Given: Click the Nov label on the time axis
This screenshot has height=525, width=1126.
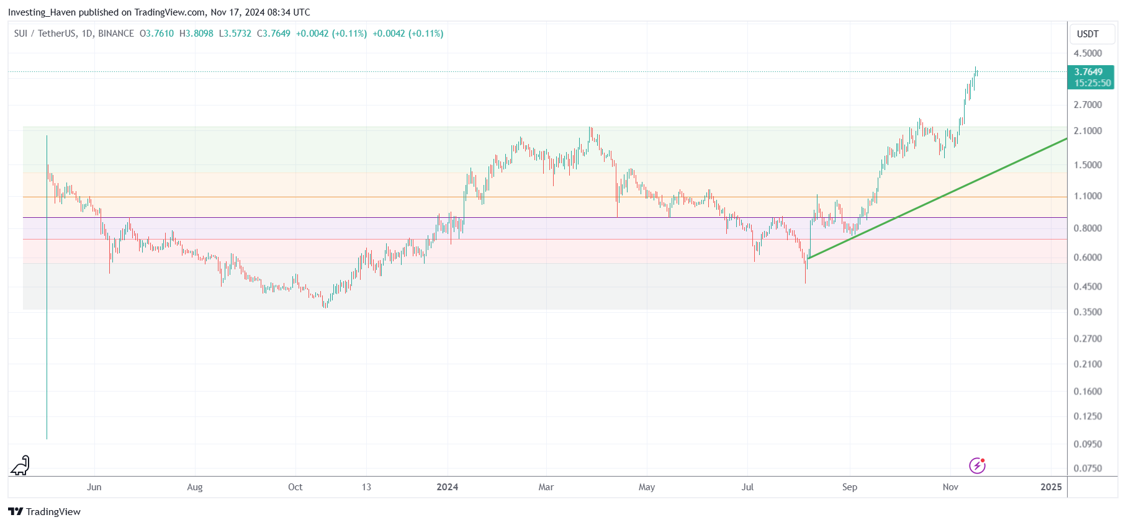Looking at the screenshot, I should click(x=950, y=487).
